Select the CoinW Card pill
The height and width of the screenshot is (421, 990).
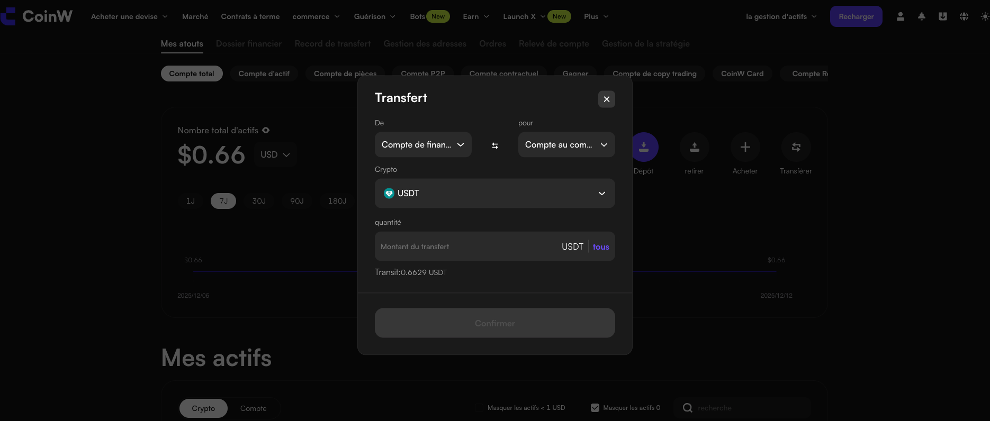(x=742, y=74)
